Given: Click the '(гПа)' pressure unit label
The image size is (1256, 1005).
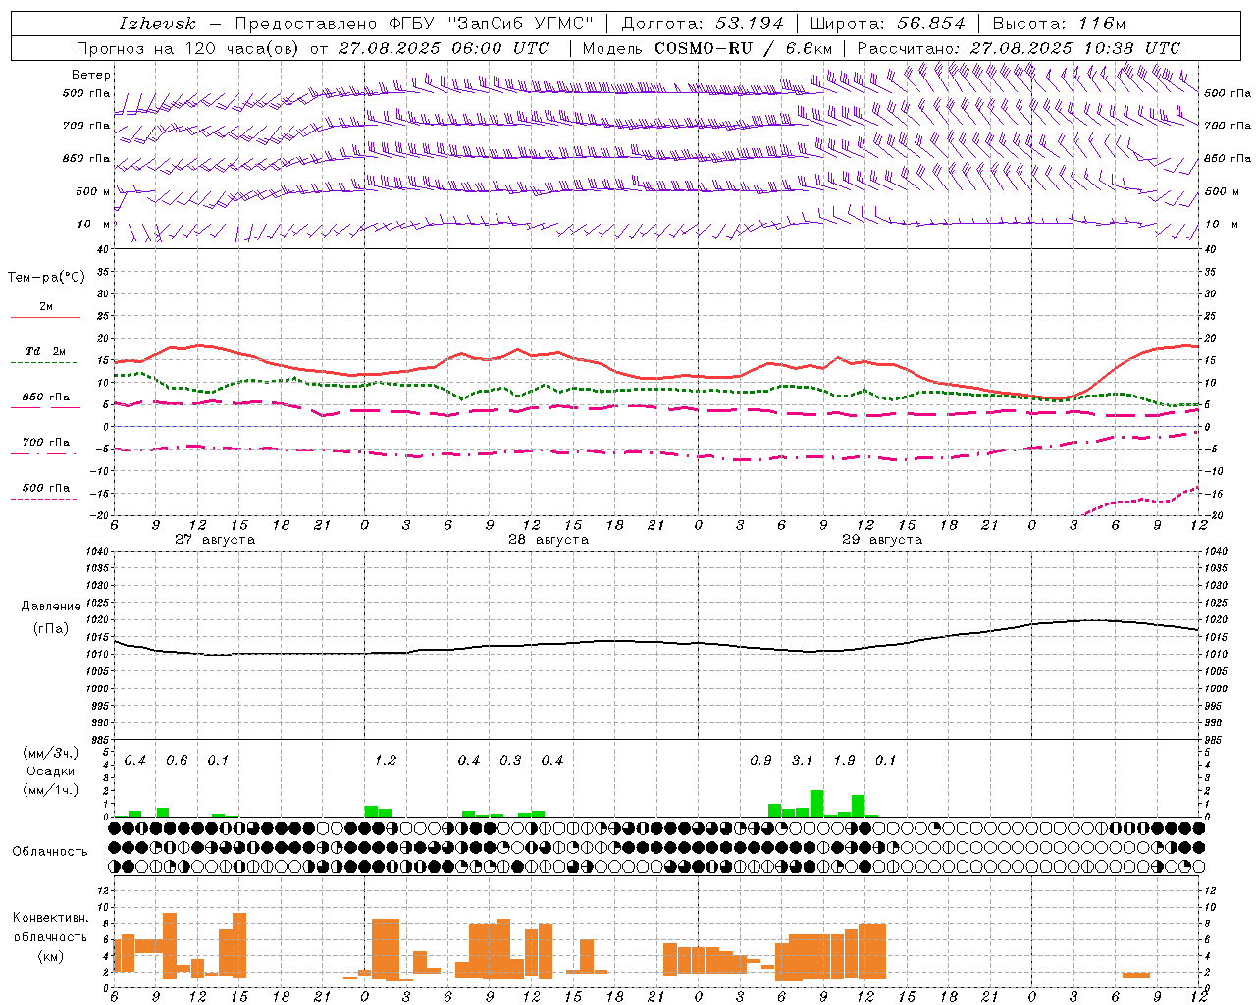Looking at the screenshot, I should tap(51, 629).
